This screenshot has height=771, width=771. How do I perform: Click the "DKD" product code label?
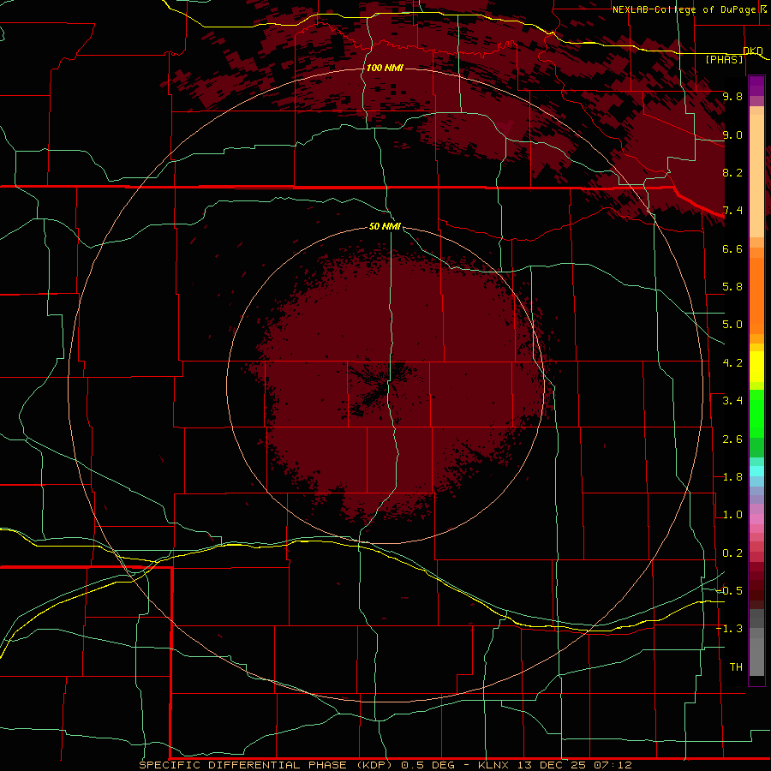[x=753, y=51]
